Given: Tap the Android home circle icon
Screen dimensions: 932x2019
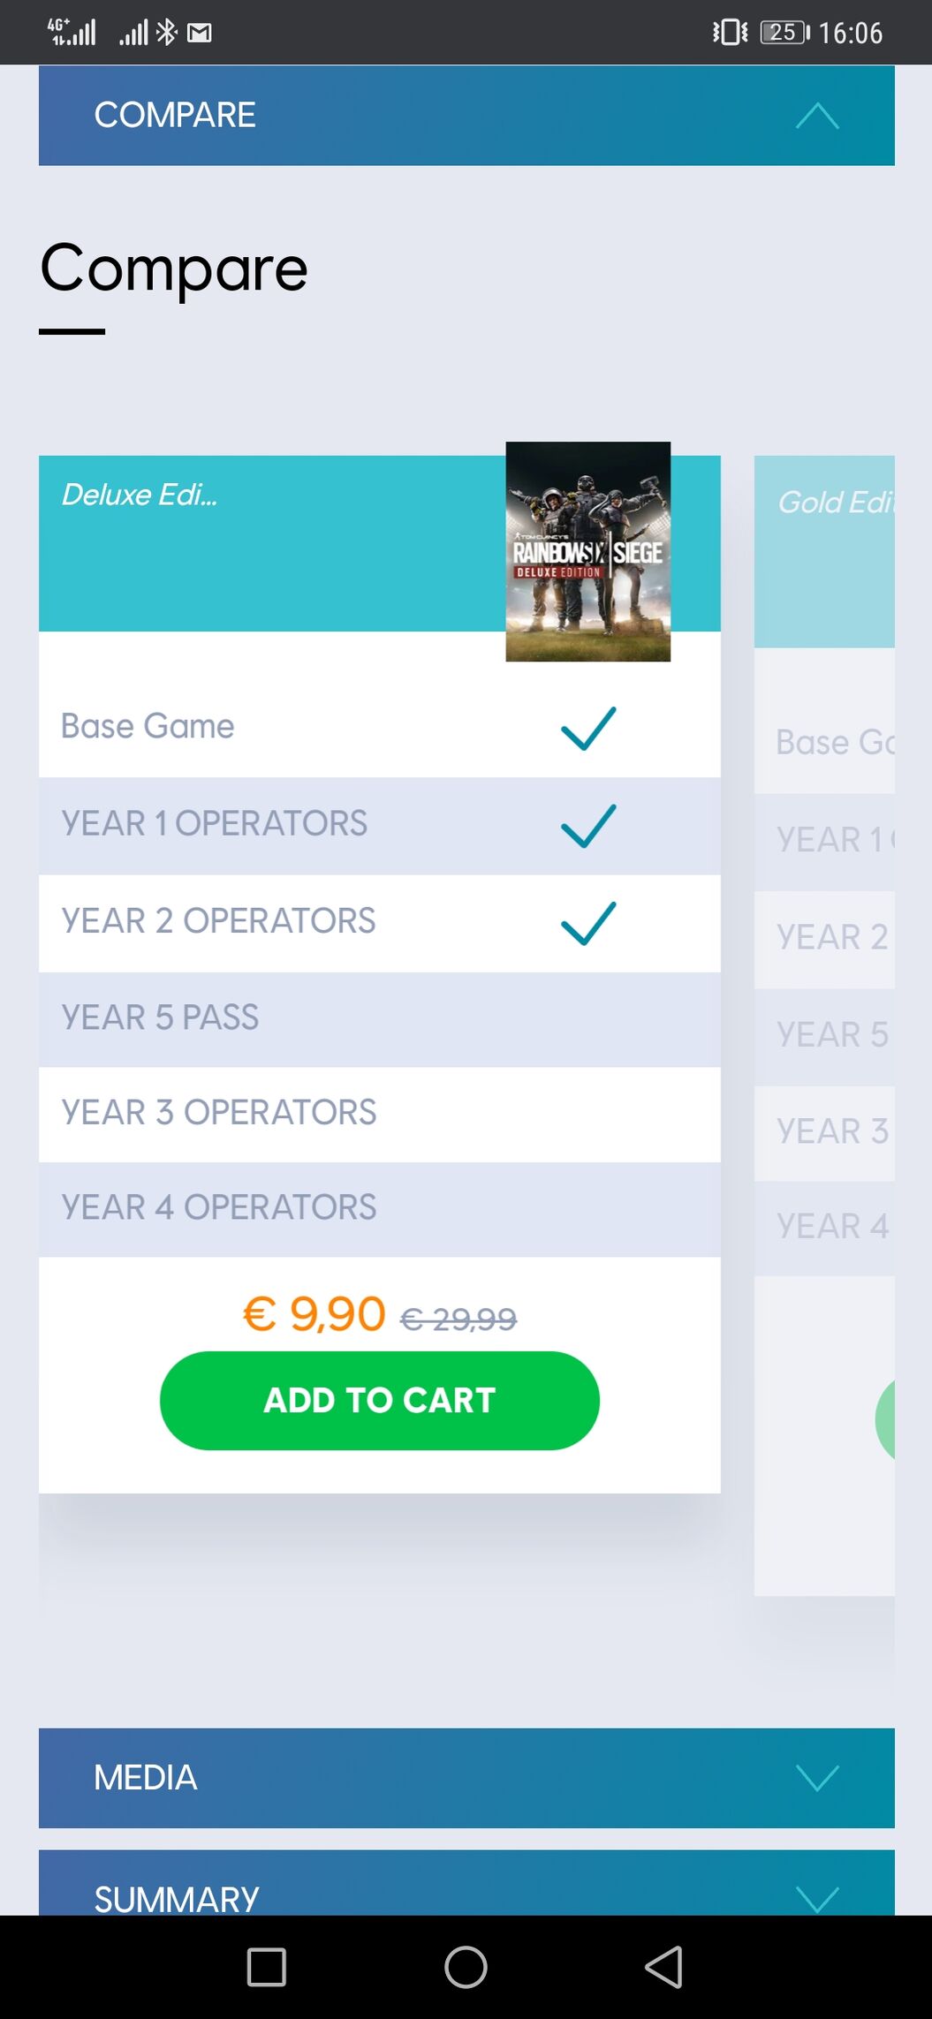Looking at the screenshot, I should click(x=466, y=1967).
